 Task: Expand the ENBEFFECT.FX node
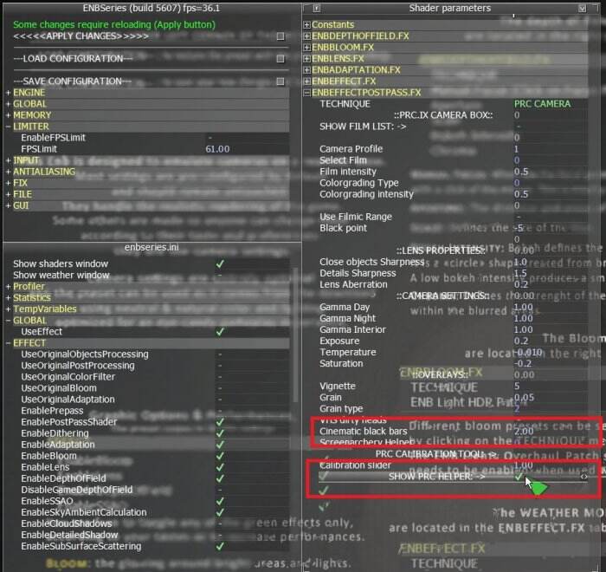tap(306, 81)
